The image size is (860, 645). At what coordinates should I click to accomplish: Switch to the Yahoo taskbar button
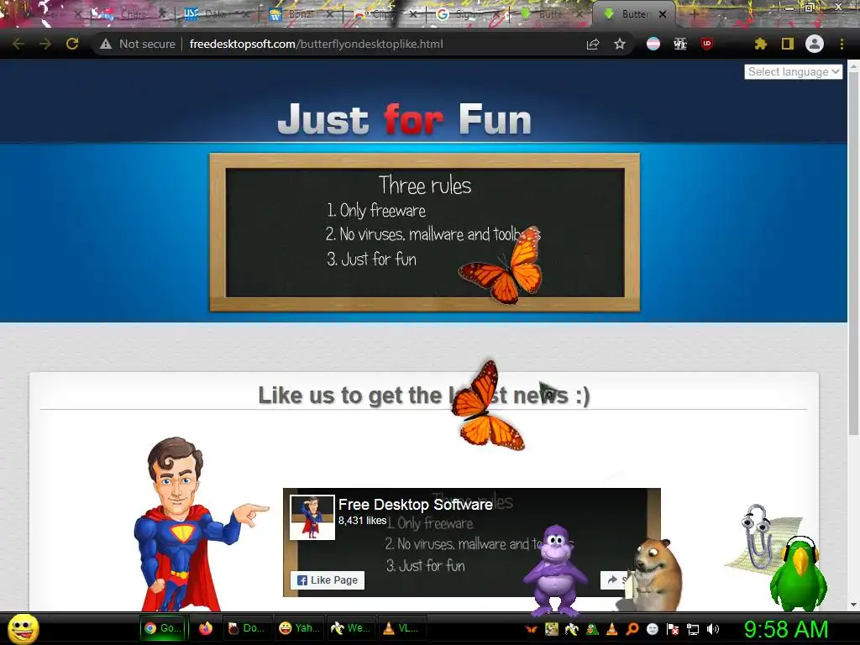tap(299, 628)
